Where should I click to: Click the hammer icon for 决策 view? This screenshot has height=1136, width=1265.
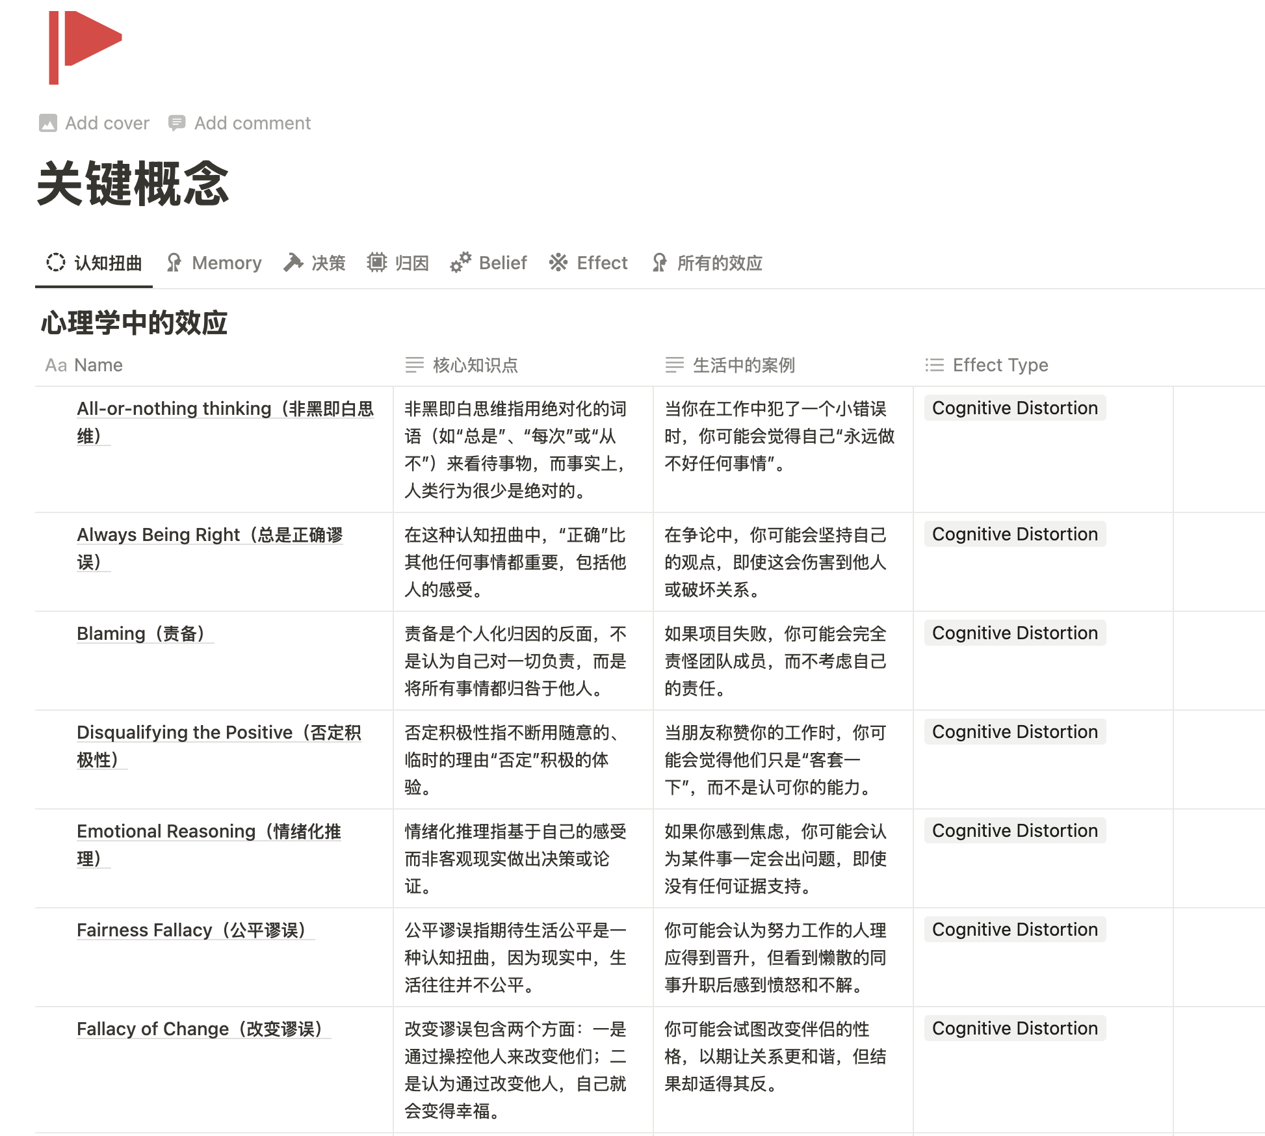(x=293, y=263)
